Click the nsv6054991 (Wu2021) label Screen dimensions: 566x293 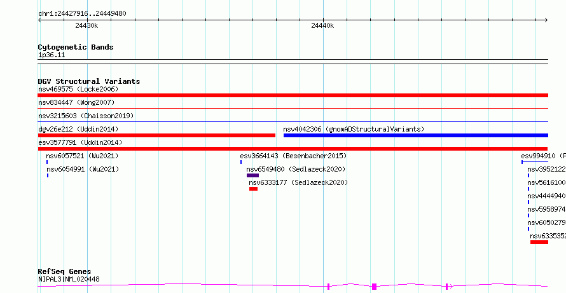click(83, 169)
